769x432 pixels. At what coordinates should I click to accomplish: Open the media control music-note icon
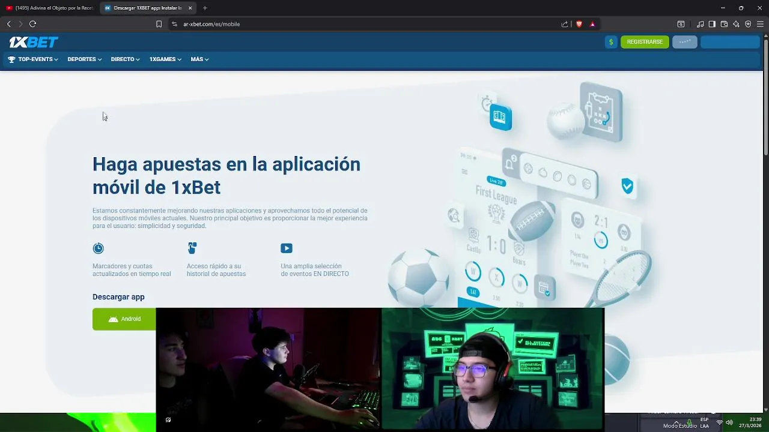[700, 24]
